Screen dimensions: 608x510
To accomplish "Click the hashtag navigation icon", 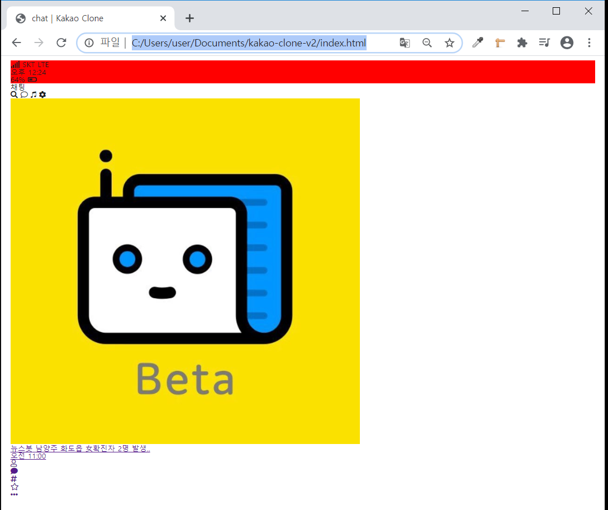I will coord(14,479).
